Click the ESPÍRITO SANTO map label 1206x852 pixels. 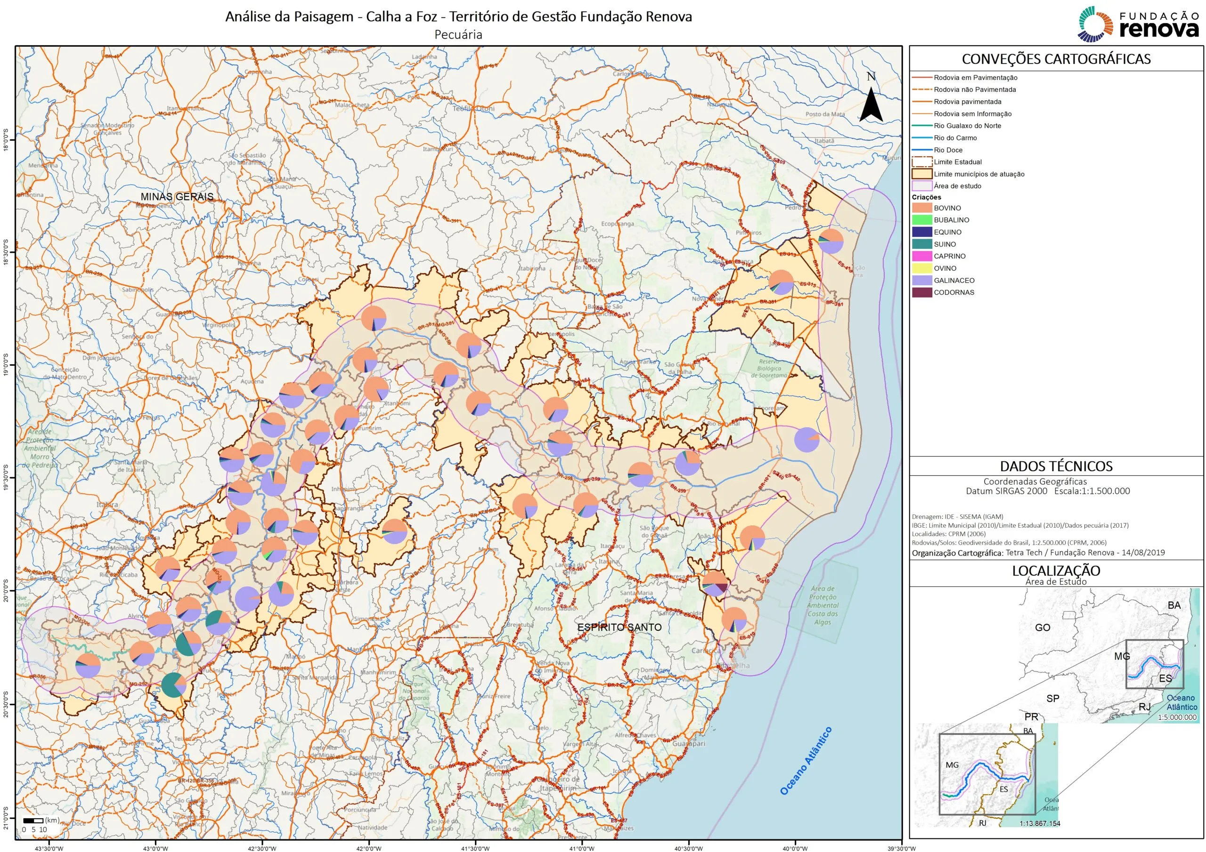click(619, 627)
